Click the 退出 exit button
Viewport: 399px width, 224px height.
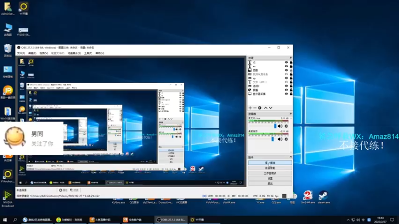pyautogui.click(x=270, y=183)
